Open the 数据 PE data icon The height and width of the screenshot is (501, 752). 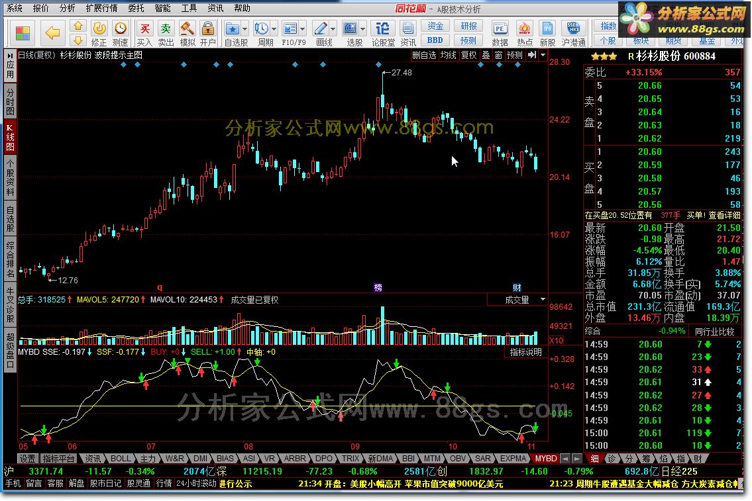tap(500, 34)
